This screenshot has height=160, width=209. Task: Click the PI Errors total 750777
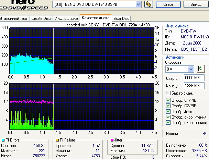pos(39,156)
